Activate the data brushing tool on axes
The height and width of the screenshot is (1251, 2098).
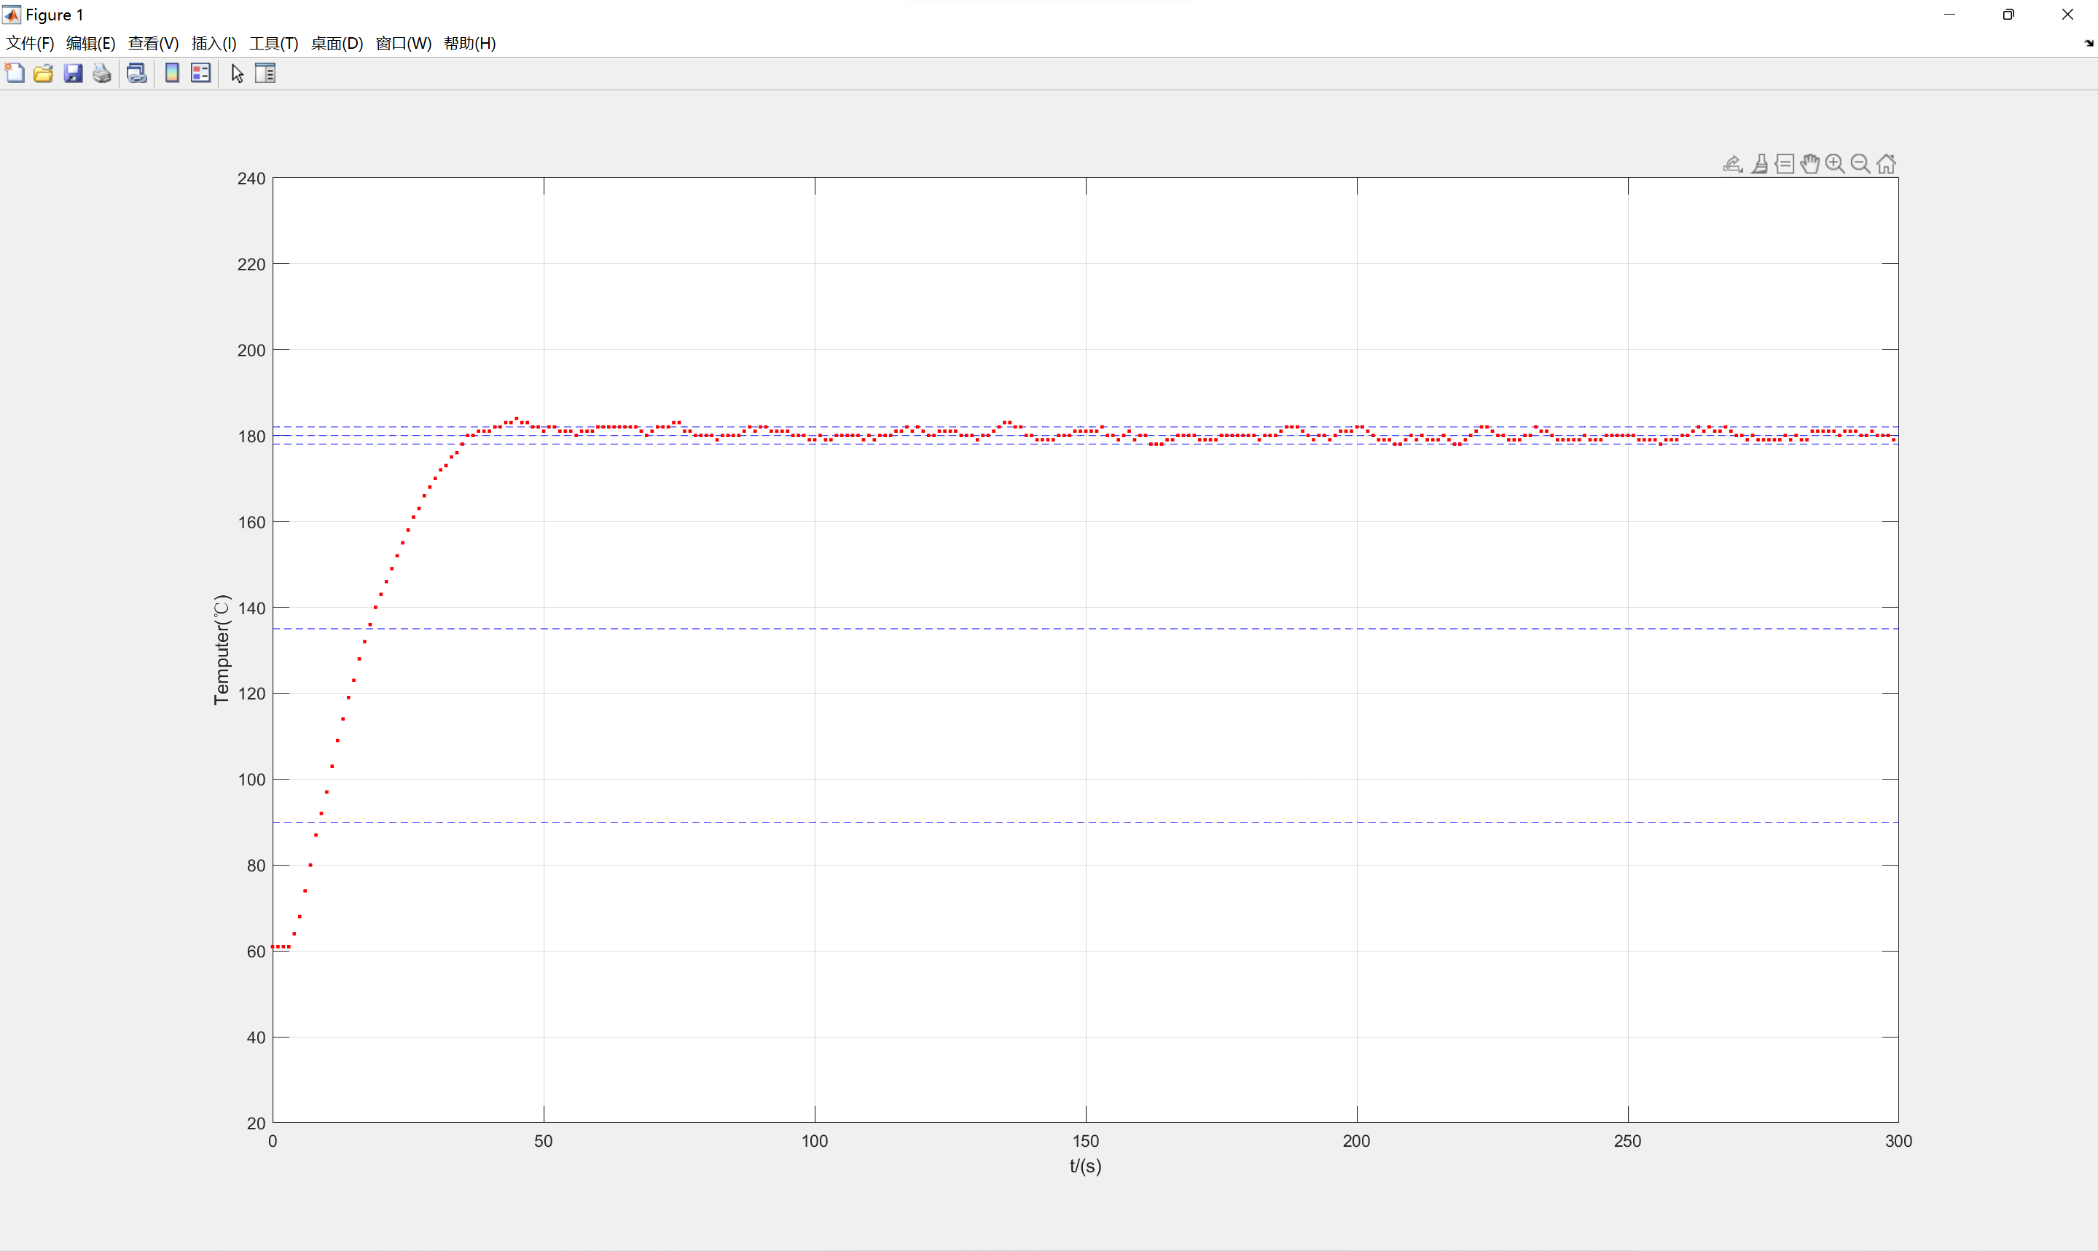pos(1760,163)
